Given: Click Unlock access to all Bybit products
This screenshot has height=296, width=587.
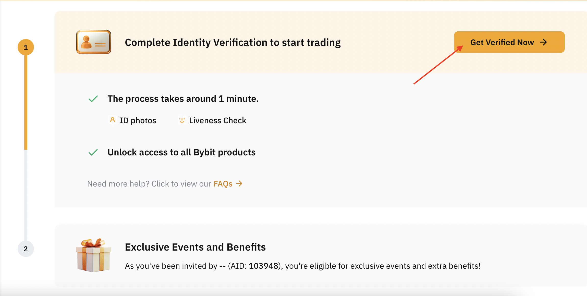Looking at the screenshot, I should (181, 152).
